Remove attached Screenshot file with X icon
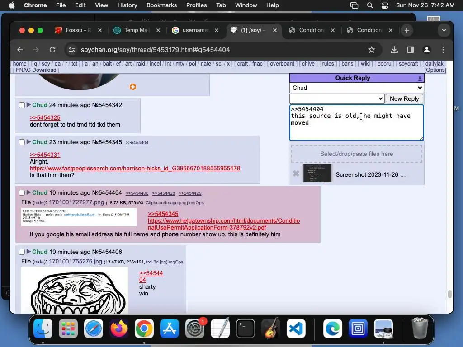The width and height of the screenshot is (463, 347). (296, 173)
